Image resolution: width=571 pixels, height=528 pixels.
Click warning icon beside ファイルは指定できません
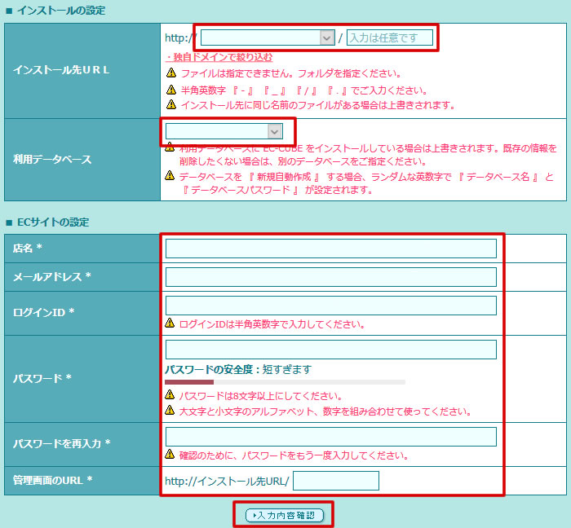click(170, 73)
